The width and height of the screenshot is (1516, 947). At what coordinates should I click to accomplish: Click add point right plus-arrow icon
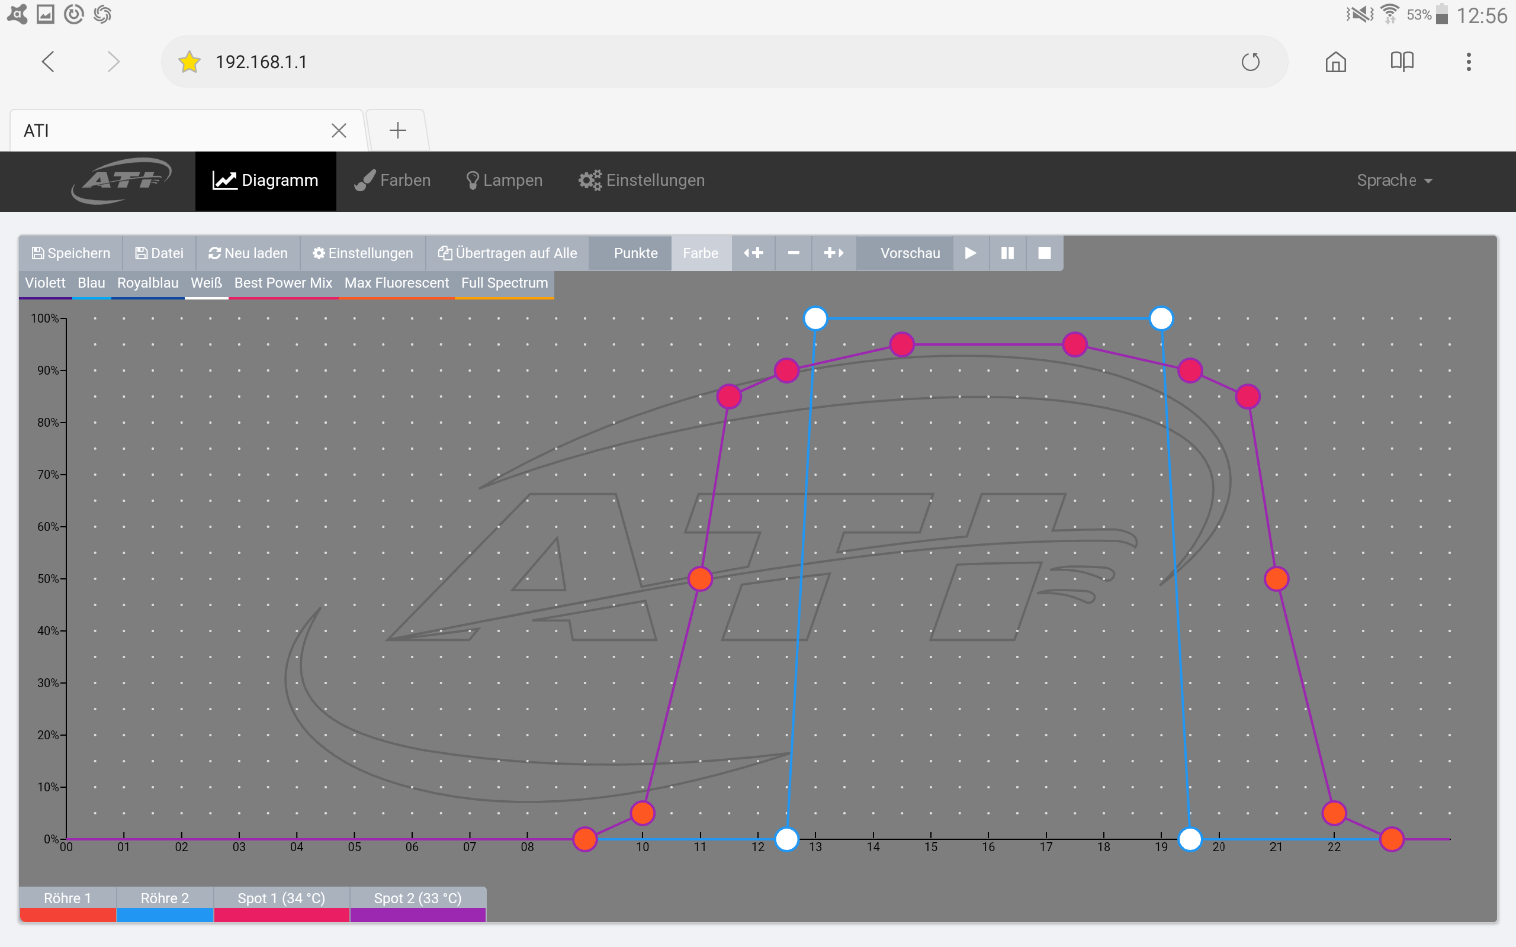pos(833,253)
